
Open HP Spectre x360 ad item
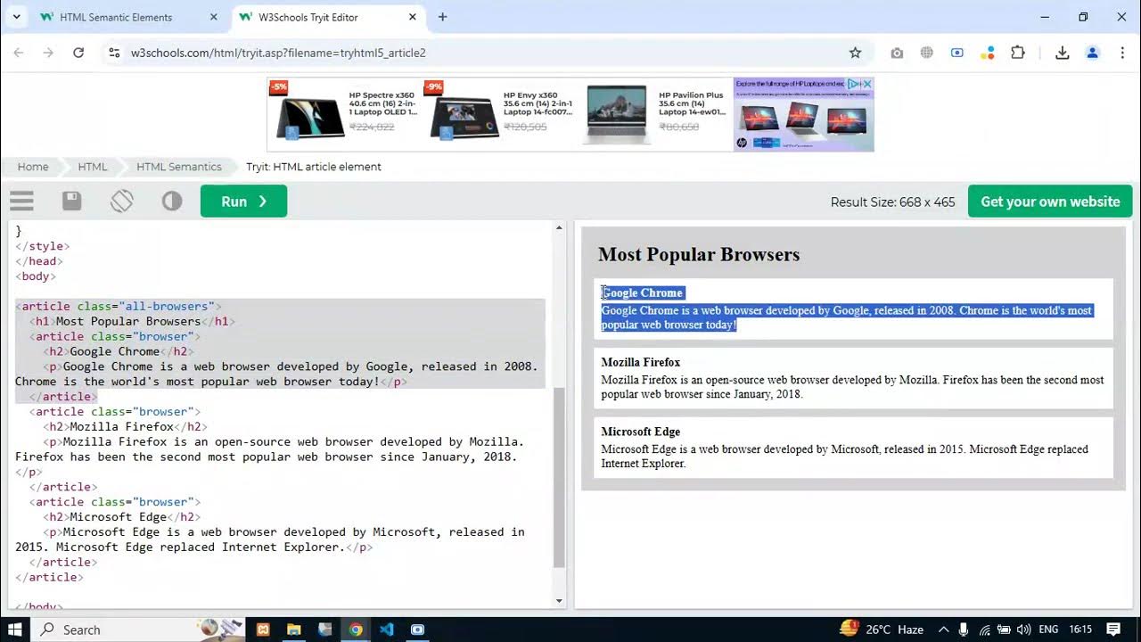pos(344,113)
